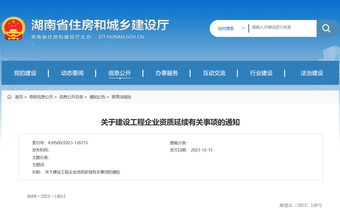Click 通知公告 in breadcrumb trail
Viewport: 340px width, 214px height.
coord(97,97)
